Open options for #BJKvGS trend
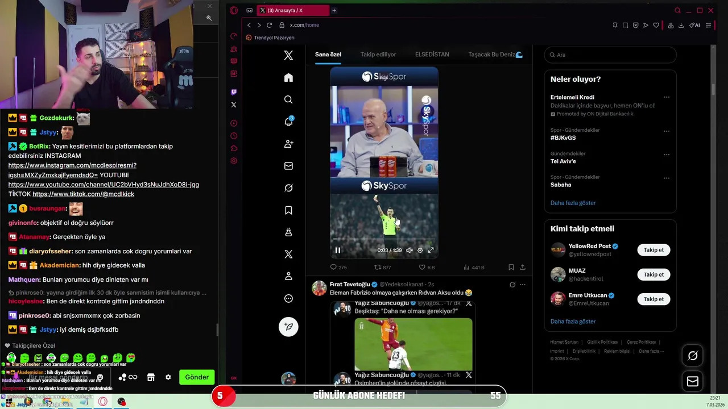 (667, 131)
